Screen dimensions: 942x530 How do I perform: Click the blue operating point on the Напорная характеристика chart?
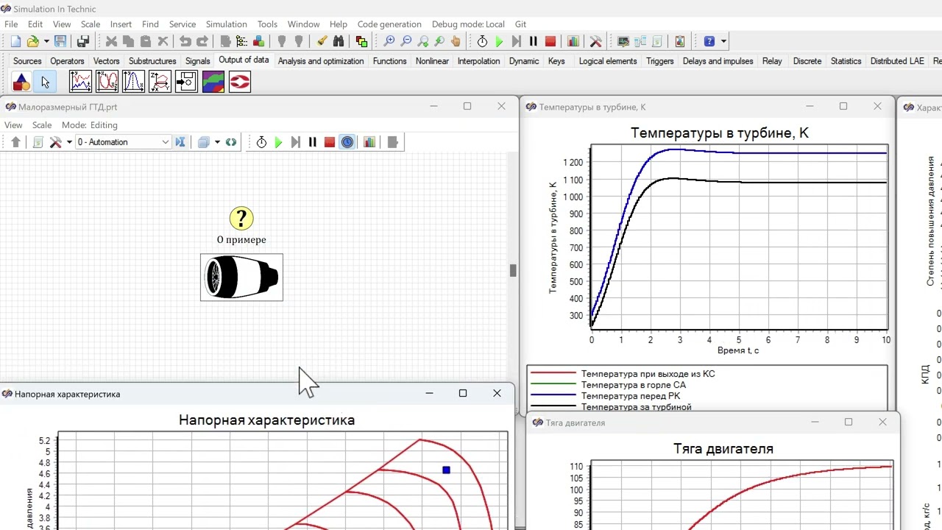446,470
